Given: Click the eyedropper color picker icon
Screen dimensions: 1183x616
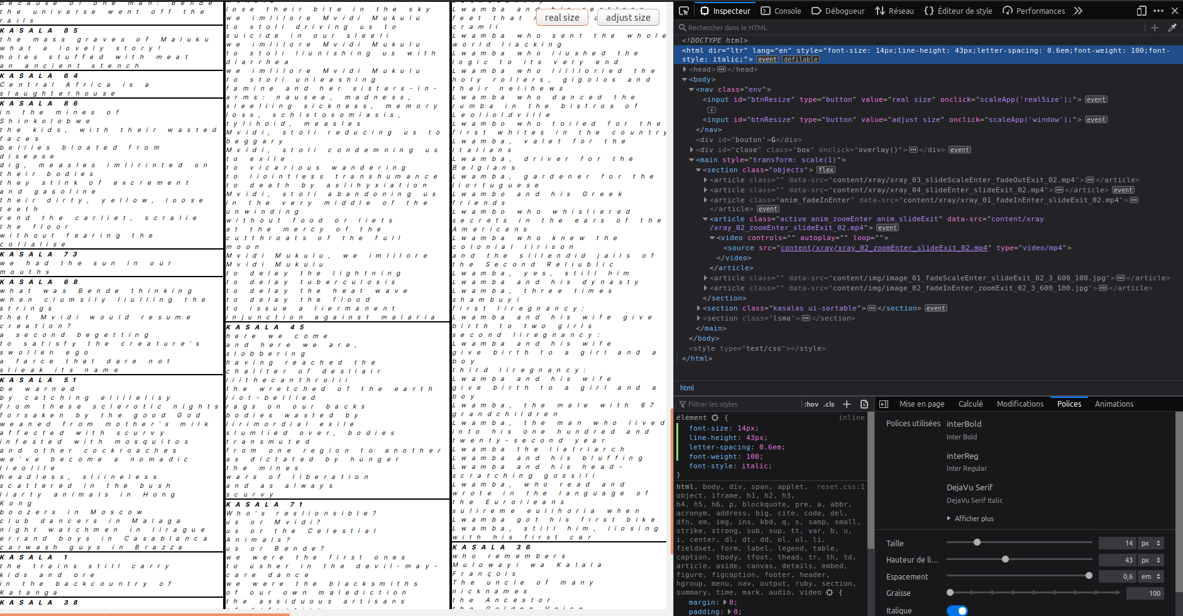Looking at the screenshot, I should pos(1172,28).
